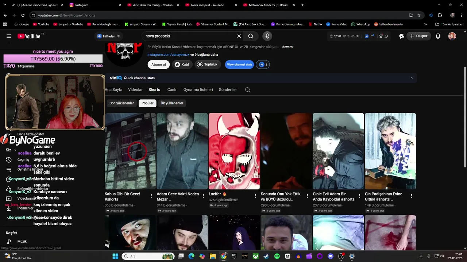Launch Epic Games from the taskbar
Screen dimensions: 467x262
pos(234,256)
